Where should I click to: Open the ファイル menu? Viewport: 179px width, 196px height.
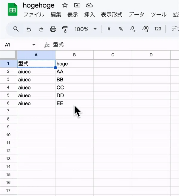tap(34, 15)
